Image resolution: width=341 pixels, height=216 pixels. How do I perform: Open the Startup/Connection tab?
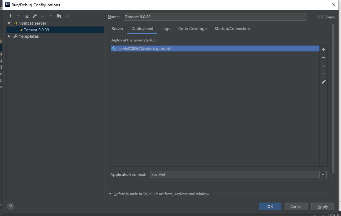[x=232, y=29]
